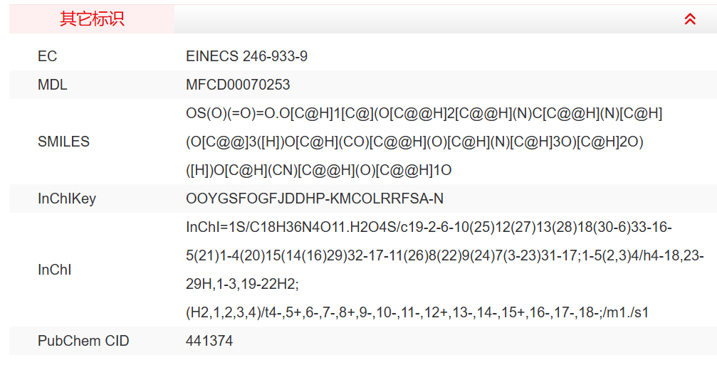
Task: Click the InChIKey row label
Action: [x=66, y=199]
